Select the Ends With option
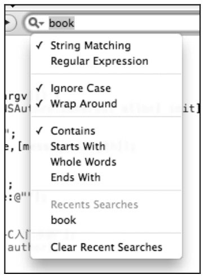Image resolution: width=206 pixels, height=279 pixels. 75,177
